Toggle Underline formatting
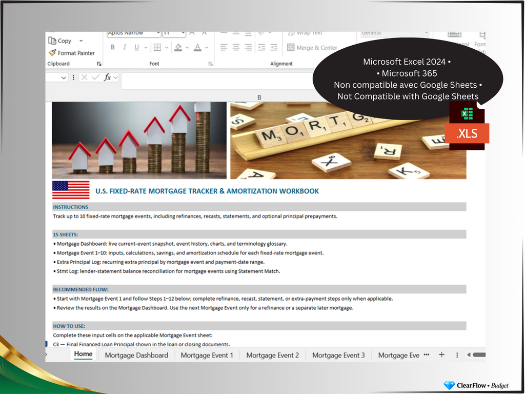Screen dimensions: 525x394 click(x=136, y=47)
